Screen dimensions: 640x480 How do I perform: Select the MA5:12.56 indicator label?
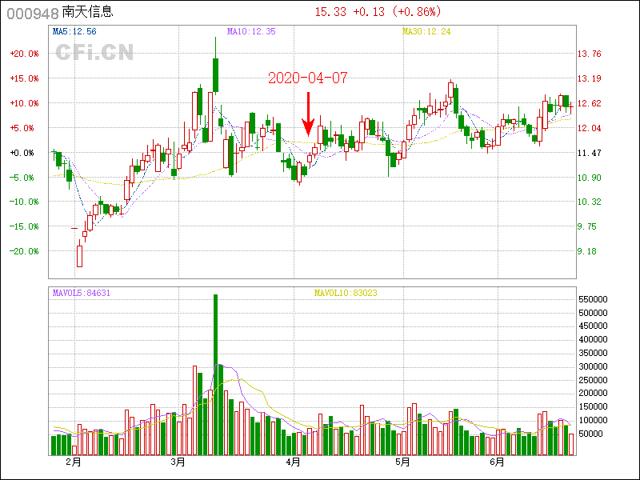tap(74, 31)
